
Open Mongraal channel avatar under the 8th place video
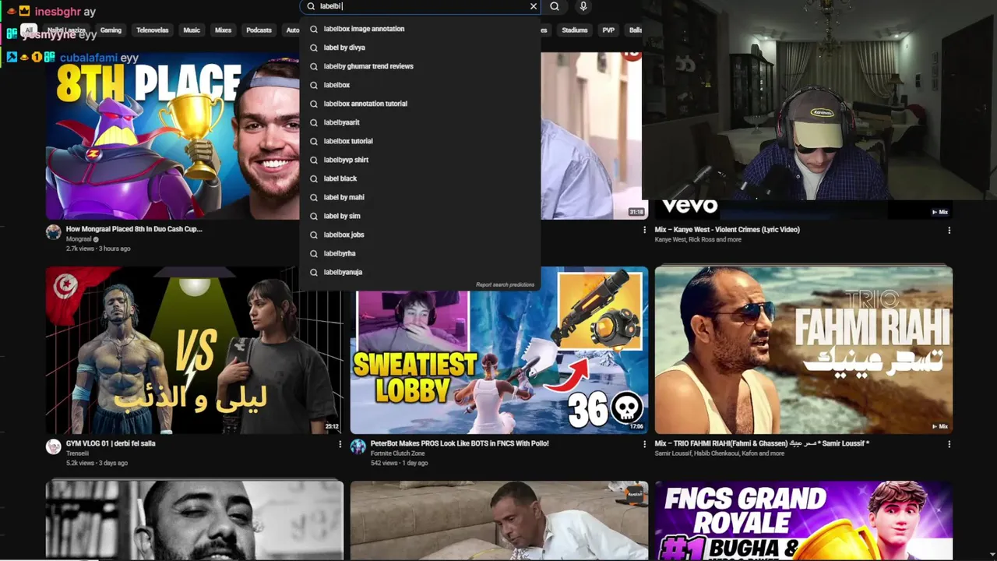click(x=53, y=232)
